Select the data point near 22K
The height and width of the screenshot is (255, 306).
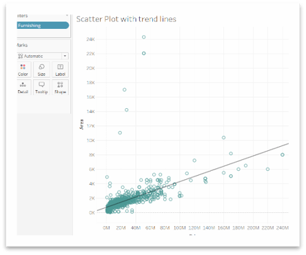click(x=144, y=53)
